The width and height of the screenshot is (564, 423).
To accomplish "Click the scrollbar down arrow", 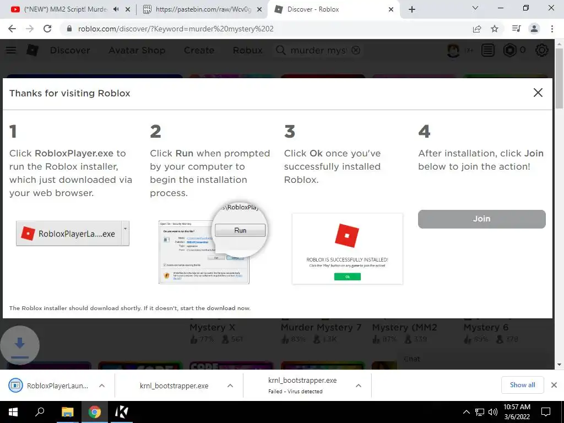I will [x=559, y=365].
